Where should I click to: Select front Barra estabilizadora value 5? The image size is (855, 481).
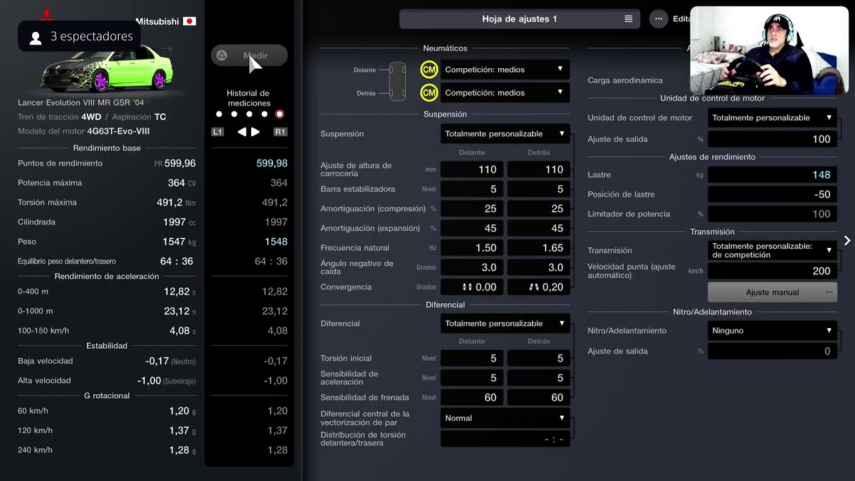472,189
